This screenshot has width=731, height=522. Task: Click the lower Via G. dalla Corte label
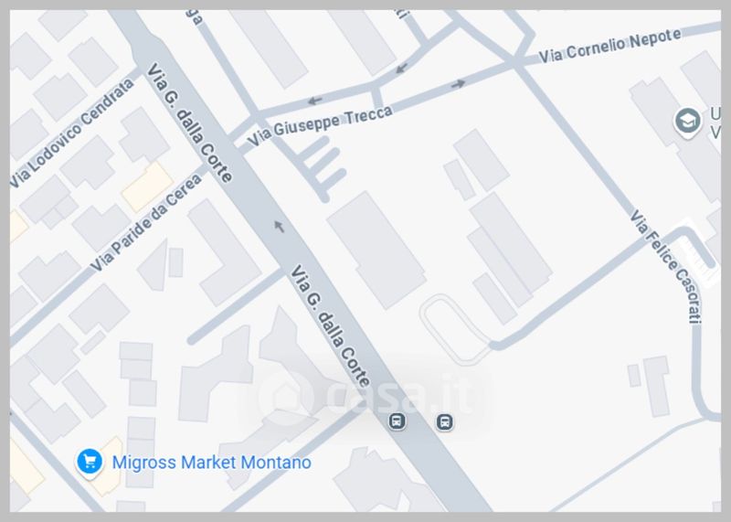[x=331, y=325]
